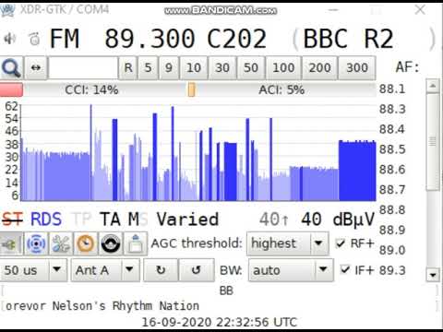Click the Varied program type text
Image resolution: width=443 pixels, height=332 pixels.
187,219
